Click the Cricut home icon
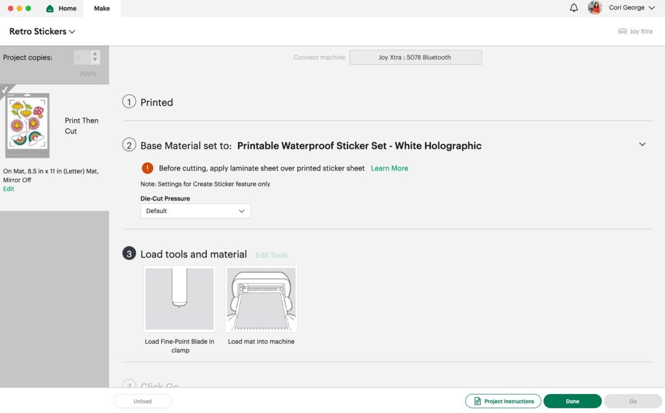 pos(50,8)
